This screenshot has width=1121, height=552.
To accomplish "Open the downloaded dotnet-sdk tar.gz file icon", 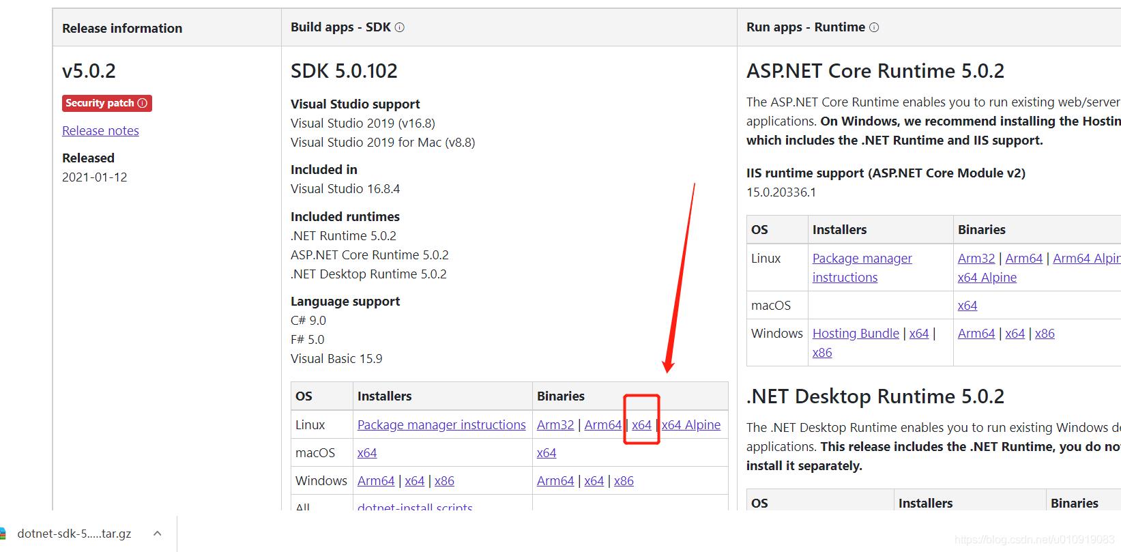I will point(3,534).
